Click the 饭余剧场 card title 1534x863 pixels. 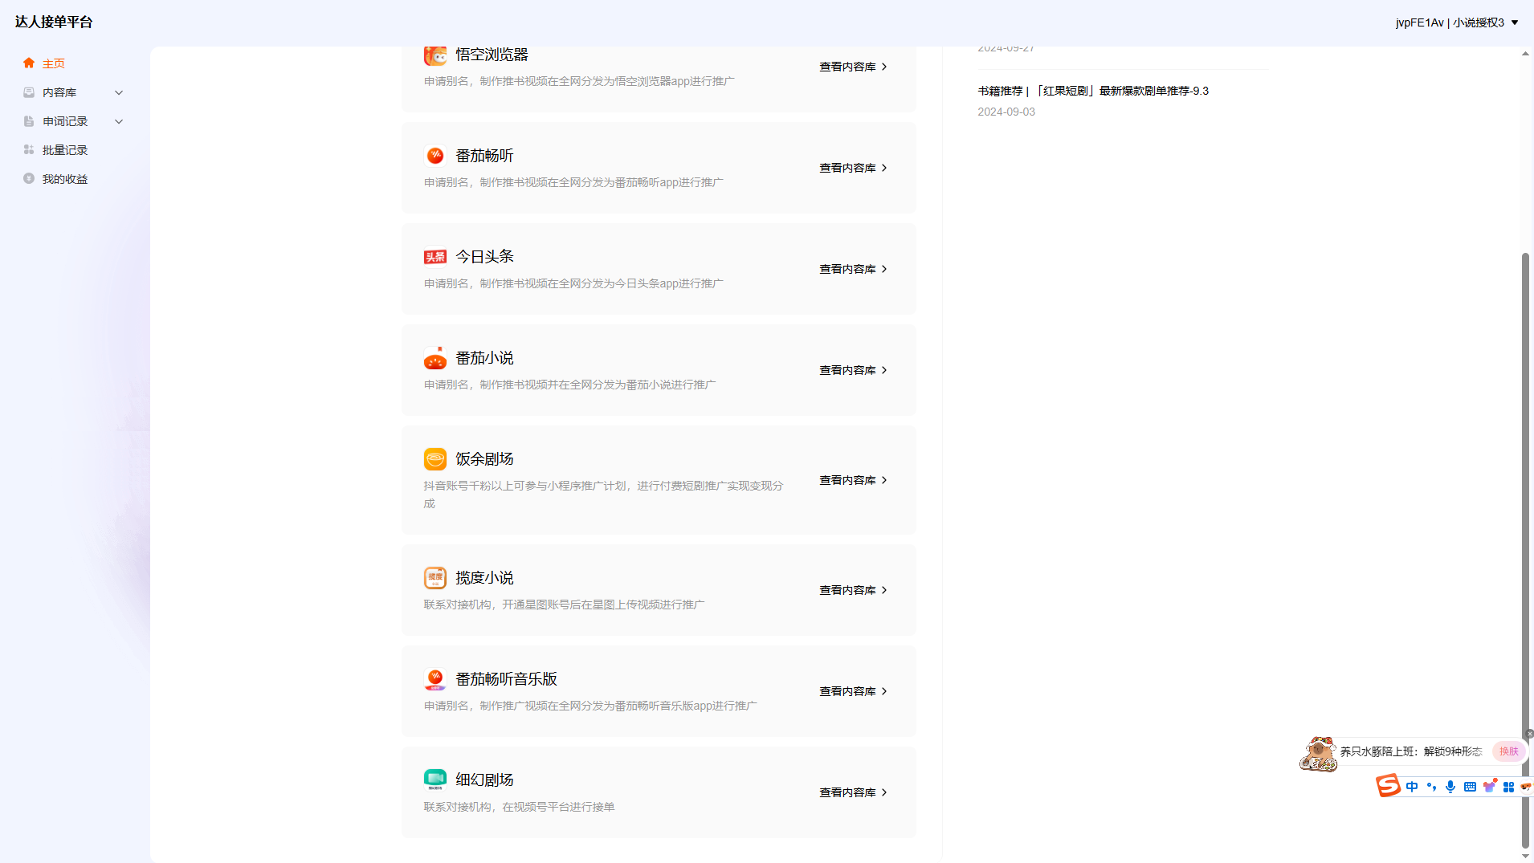pyautogui.click(x=484, y=459)
